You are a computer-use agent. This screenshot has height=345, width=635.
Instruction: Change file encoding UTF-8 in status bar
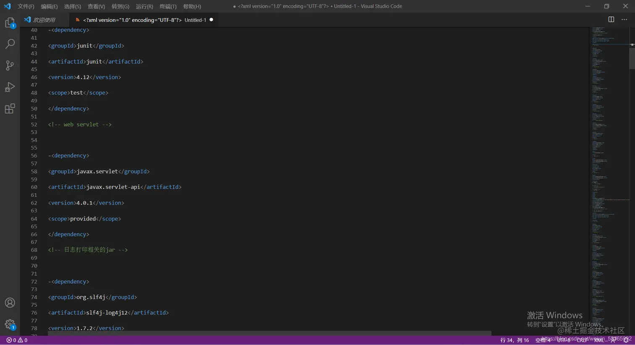[x=564, y=340]
